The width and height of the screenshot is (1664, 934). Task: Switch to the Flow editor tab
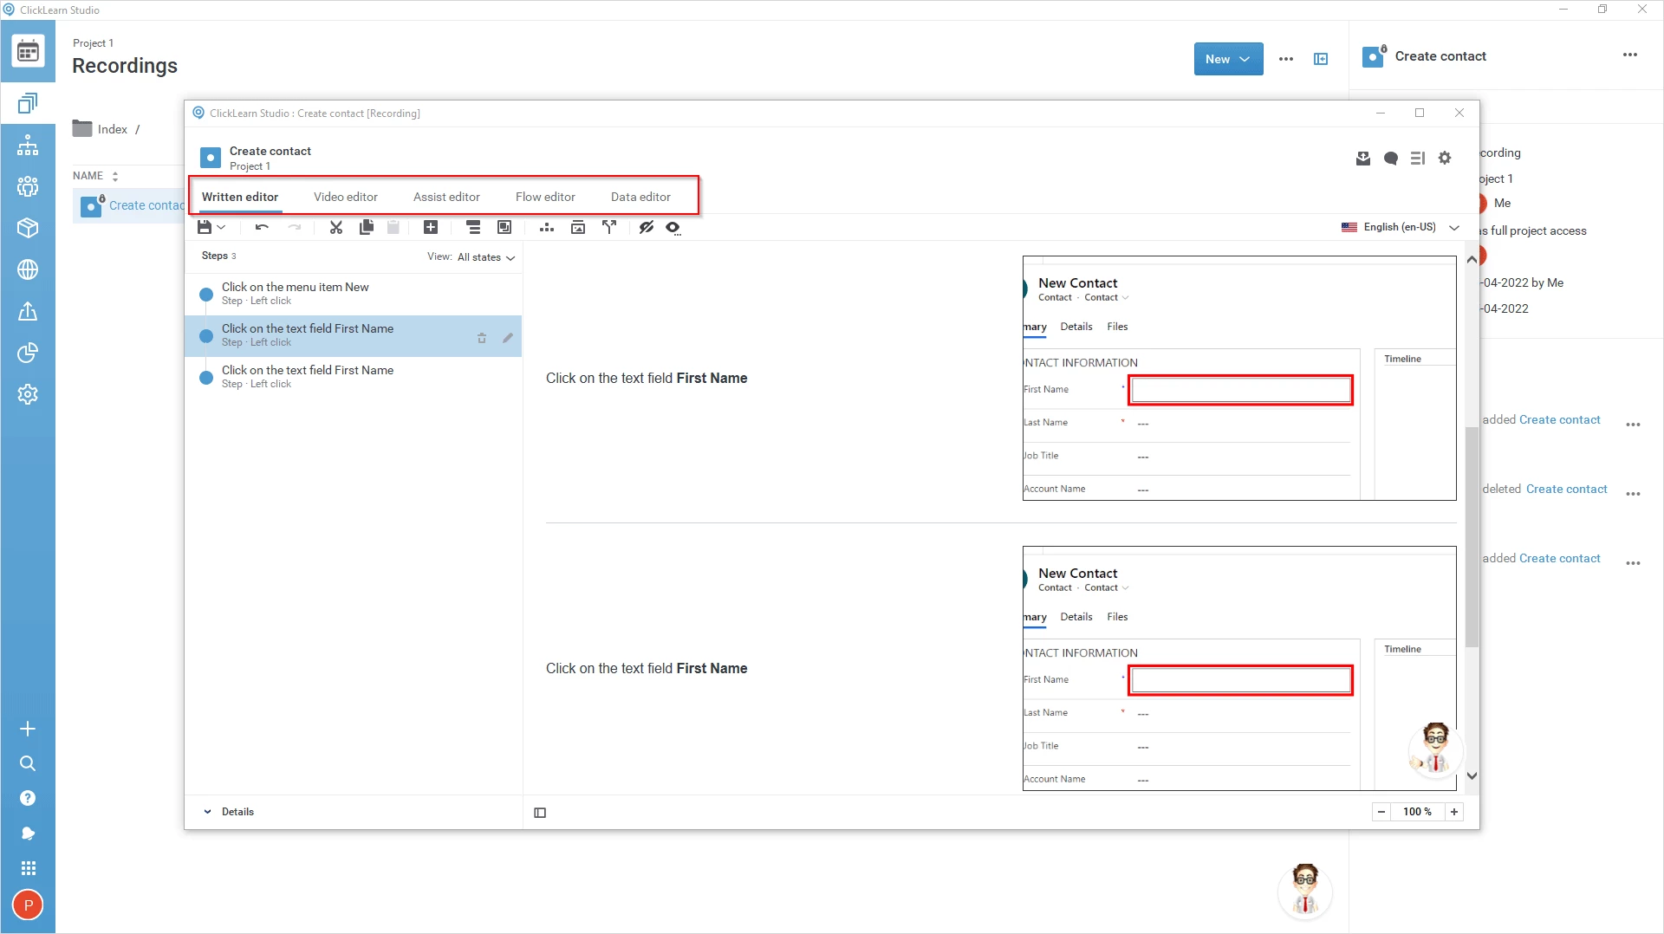545,197
